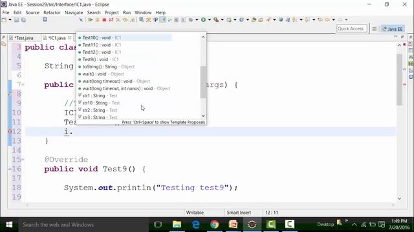Click the New file toolbar icon
Viewport: 414px width, 232px height.
[4, 19]
